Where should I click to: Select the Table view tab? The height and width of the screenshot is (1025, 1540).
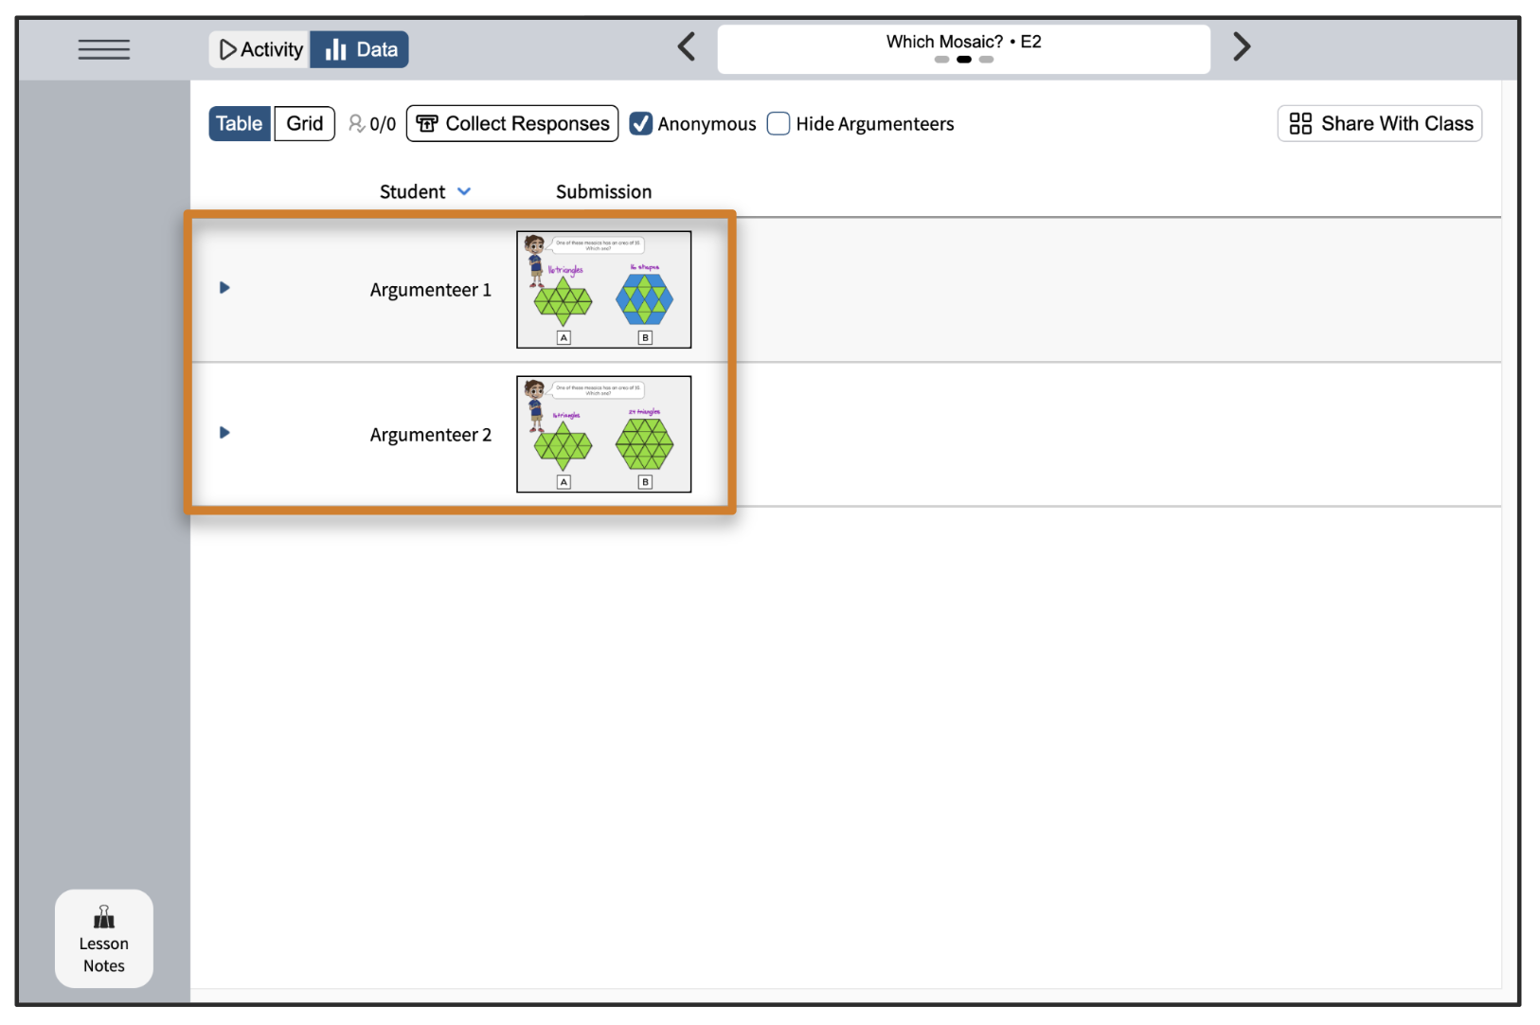239,124
